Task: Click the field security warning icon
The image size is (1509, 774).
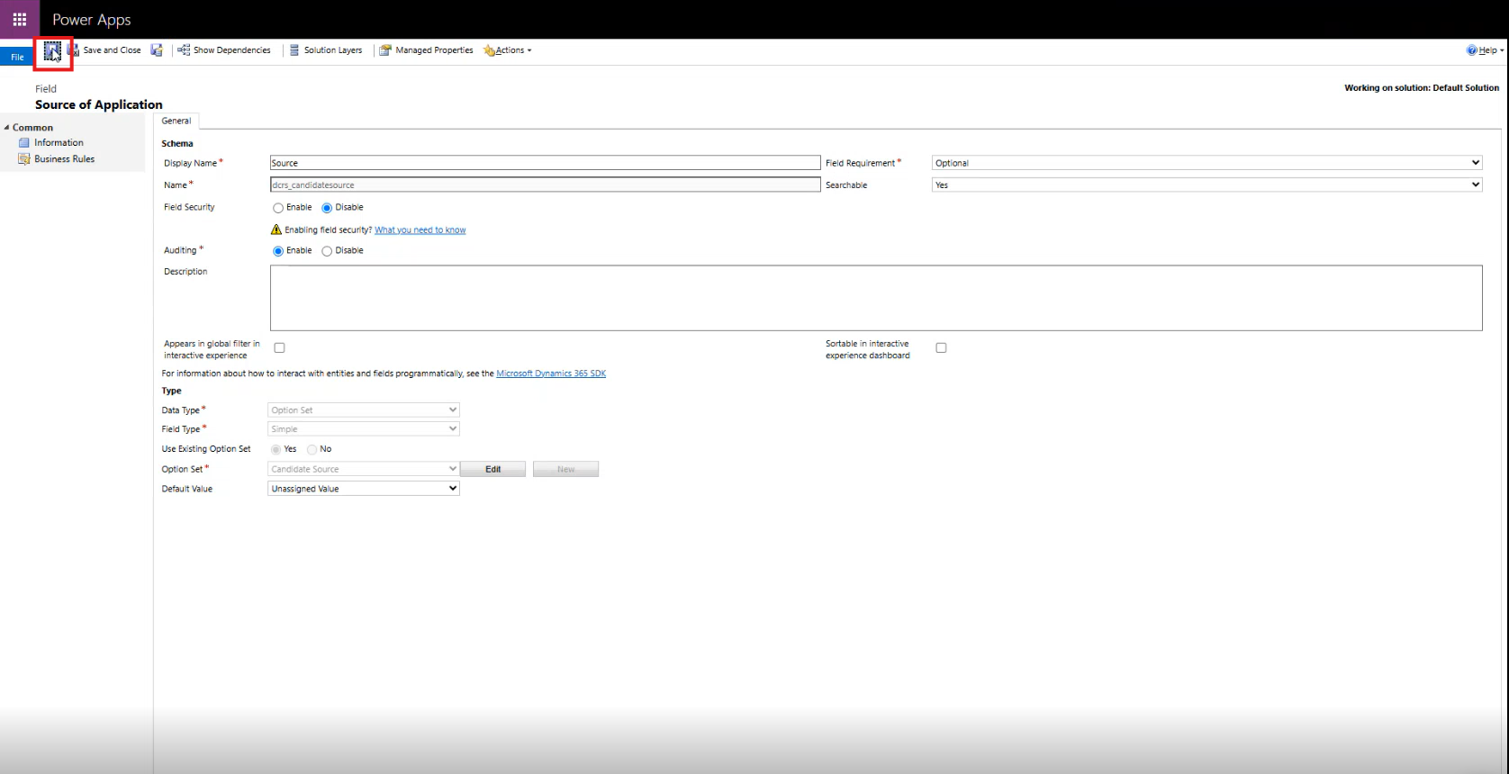Action: [276, 229]
